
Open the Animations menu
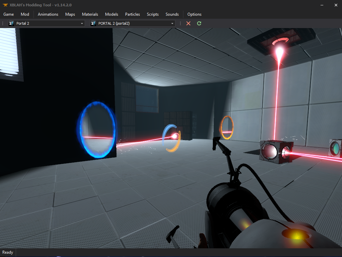click(48, 14)
